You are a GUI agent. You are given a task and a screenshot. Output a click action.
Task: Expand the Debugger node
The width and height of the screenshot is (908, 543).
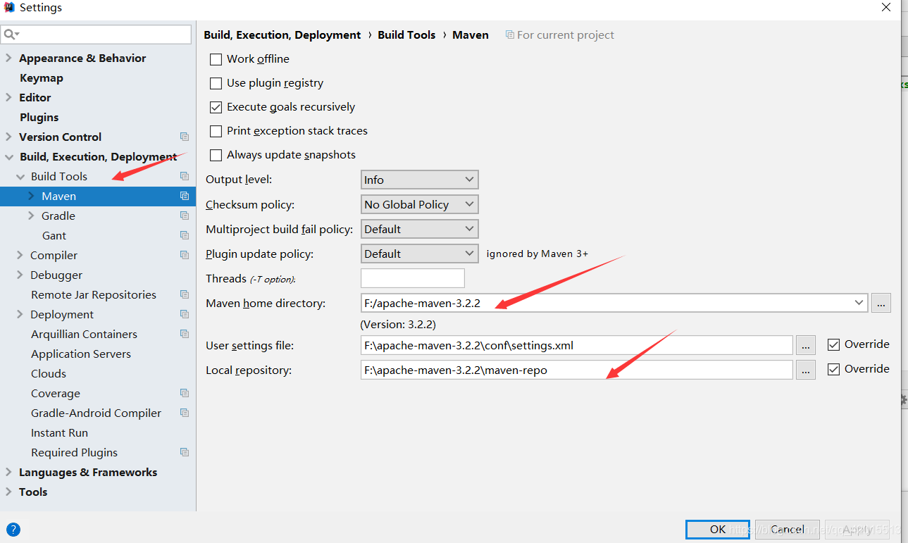click(20, 275)
